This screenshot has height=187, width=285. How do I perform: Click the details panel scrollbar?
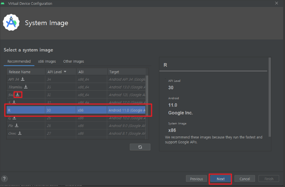[x=270, y=97]
